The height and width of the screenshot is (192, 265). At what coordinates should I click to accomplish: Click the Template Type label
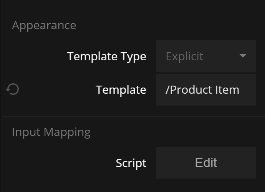[x=106, y=56]
